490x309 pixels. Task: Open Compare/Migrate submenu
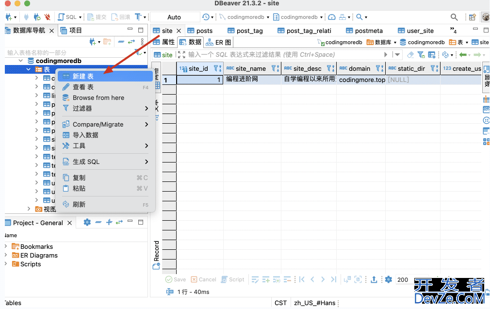tap(105, 124)
